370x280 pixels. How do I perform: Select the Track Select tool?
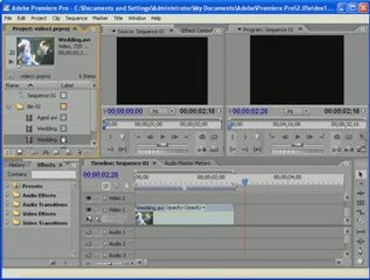point(360,184)
